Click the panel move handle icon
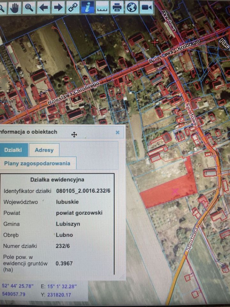Image resolution: width=230 pixels, height=307 pixels. 74,135
